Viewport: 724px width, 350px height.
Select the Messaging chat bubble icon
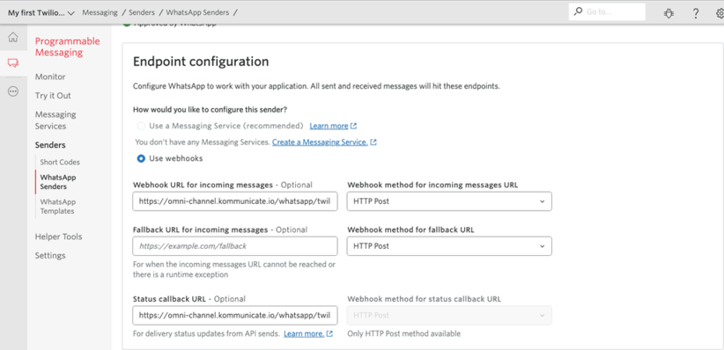click(13, 63)
